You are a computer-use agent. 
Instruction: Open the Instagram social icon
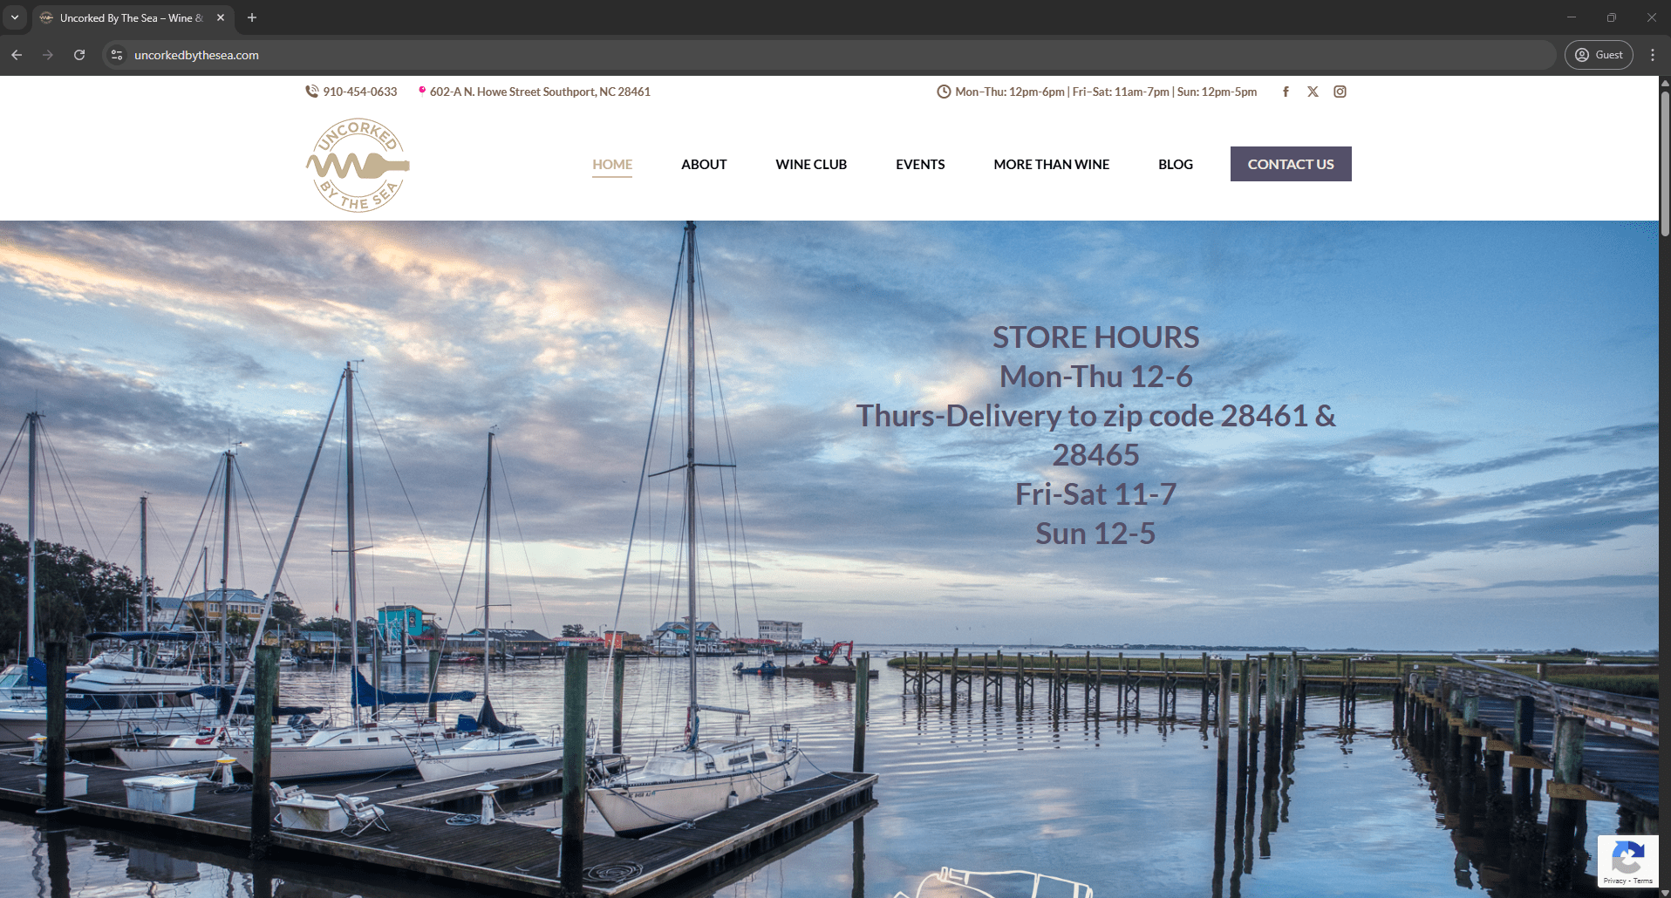(x=1340, y=92)
